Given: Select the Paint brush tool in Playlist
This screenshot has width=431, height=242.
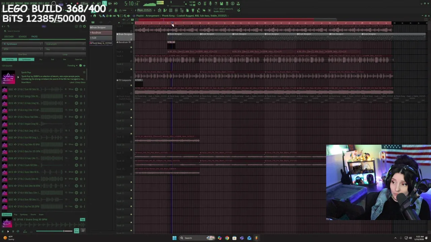Looking at the screenshot, I should tap(103, 16).
